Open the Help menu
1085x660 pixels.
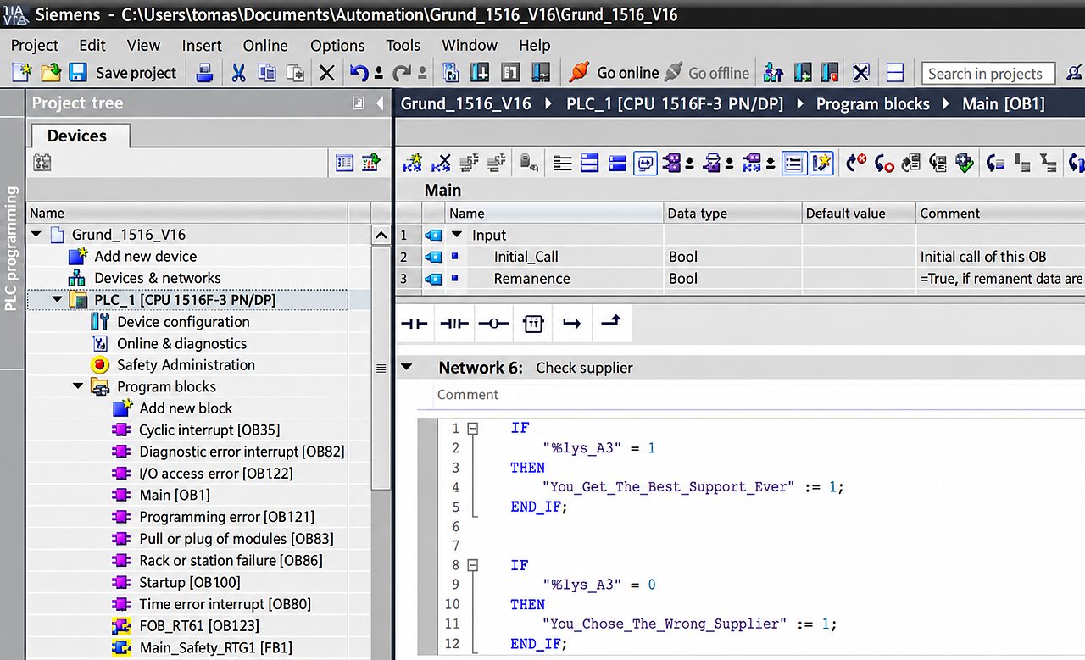(535, 45)
